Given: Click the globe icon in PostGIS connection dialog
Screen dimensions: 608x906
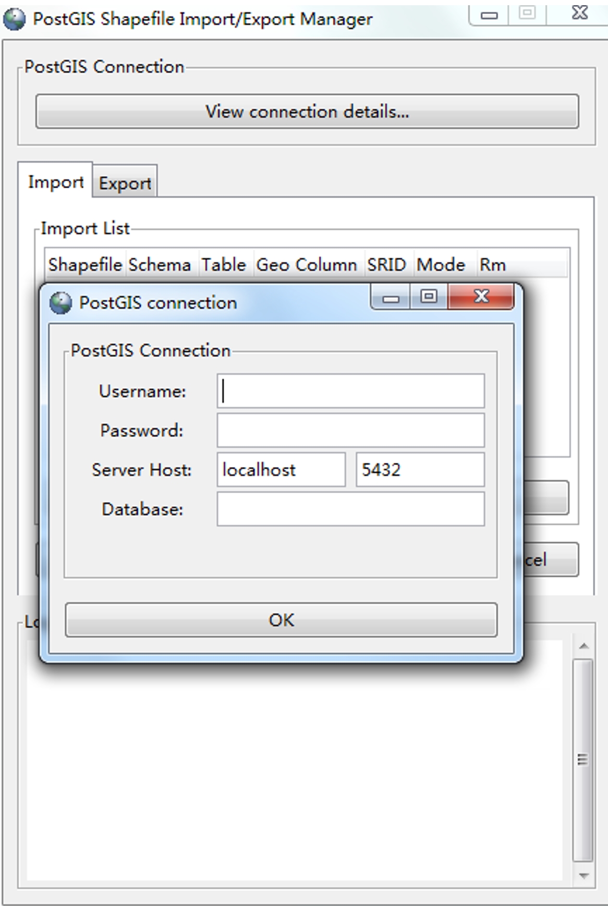Looking at the screenshot, I should tap(60, 303).
